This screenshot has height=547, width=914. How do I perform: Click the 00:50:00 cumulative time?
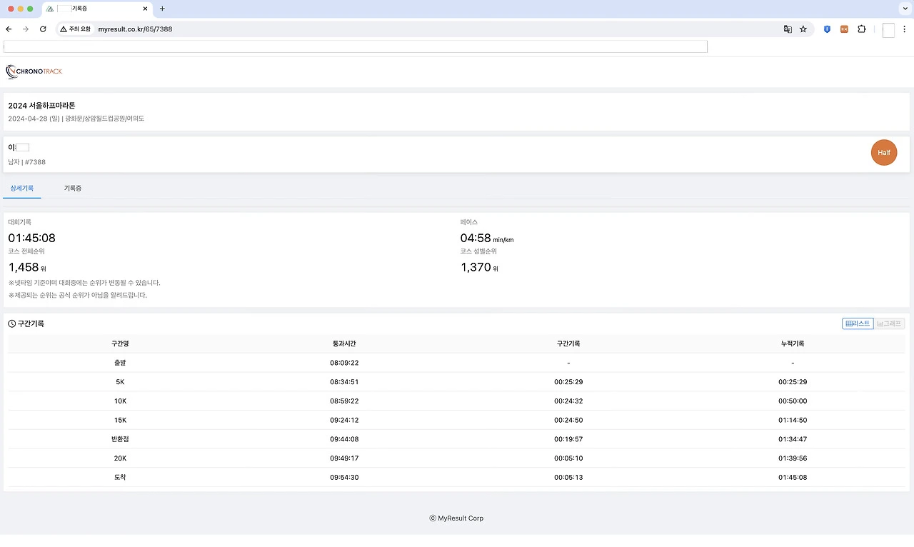pos(793,401)
